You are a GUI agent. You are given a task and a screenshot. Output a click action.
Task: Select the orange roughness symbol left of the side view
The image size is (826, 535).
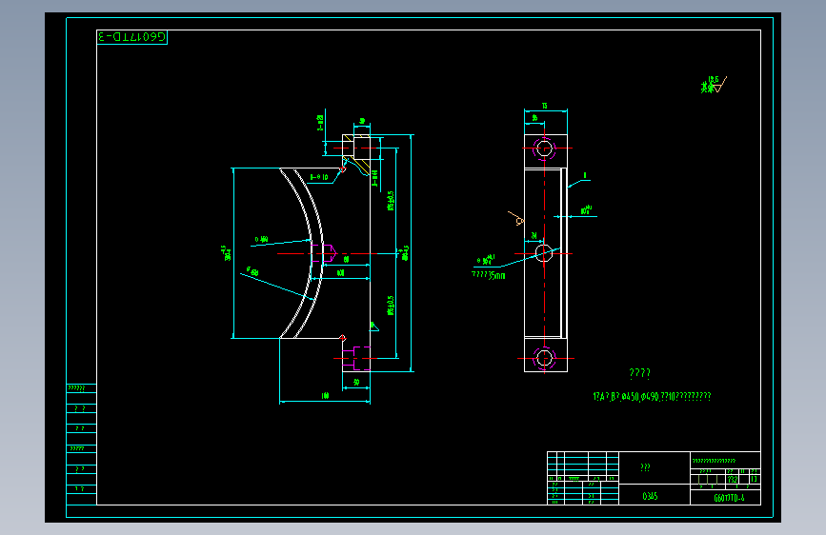point(517,219)
